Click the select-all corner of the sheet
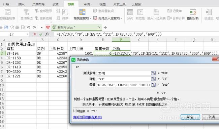 (3, 40)
